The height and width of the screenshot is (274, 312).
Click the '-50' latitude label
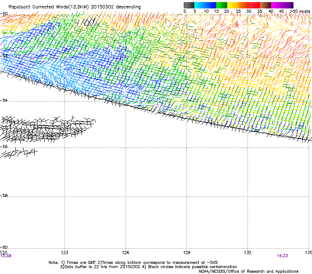pos(4,14)
